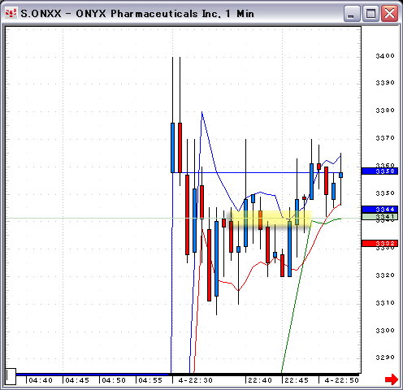Click the 22:40 time axis label
Image resolution: width=403 pixels, height=390 pixels.
coord(260,380)
